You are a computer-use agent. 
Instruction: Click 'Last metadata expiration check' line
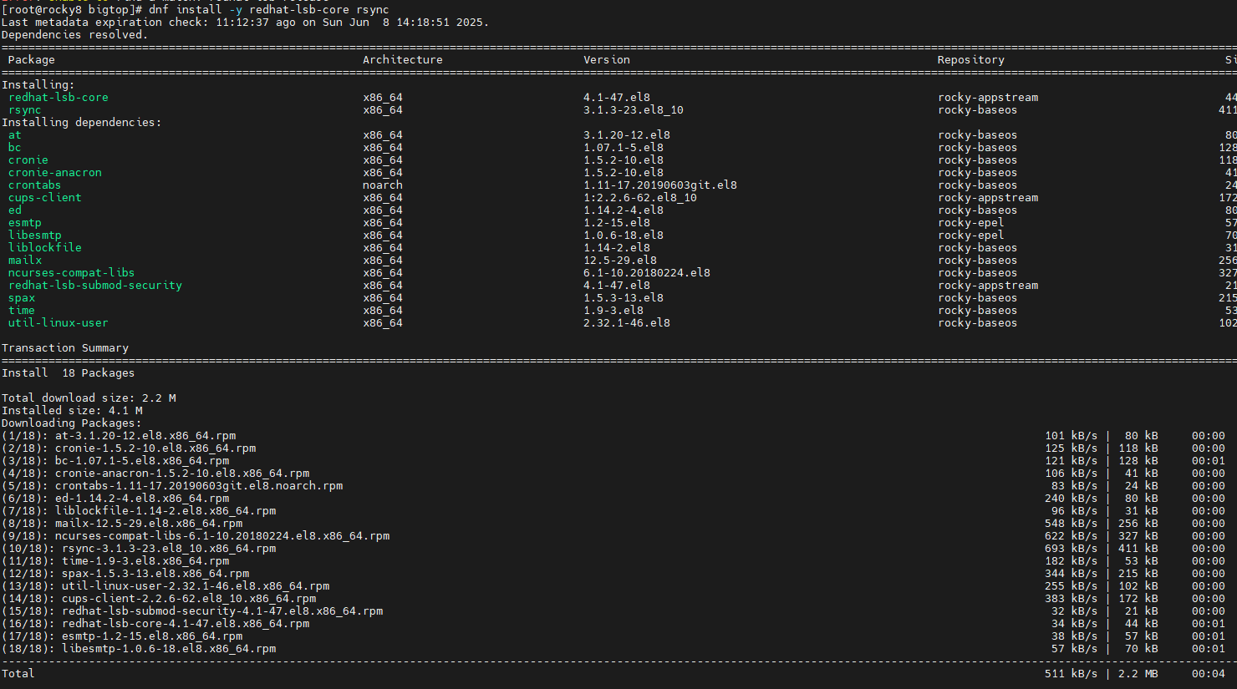click(x=246, y=23)
